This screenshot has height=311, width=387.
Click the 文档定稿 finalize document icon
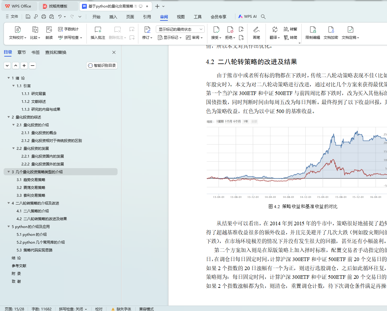350,29
